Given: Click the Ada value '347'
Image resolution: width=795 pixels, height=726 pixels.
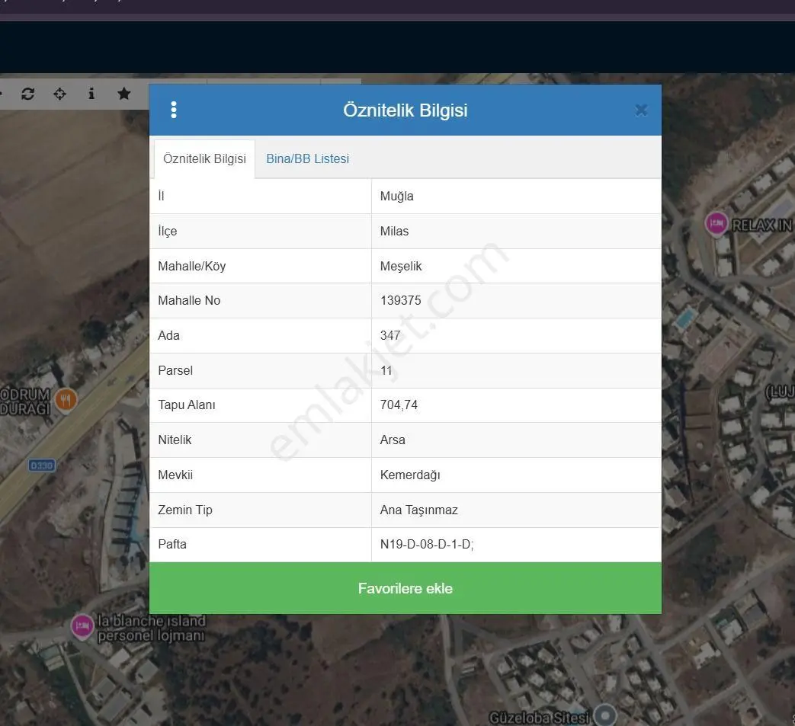Looking at the screenshot, I should tap(390, 335).
